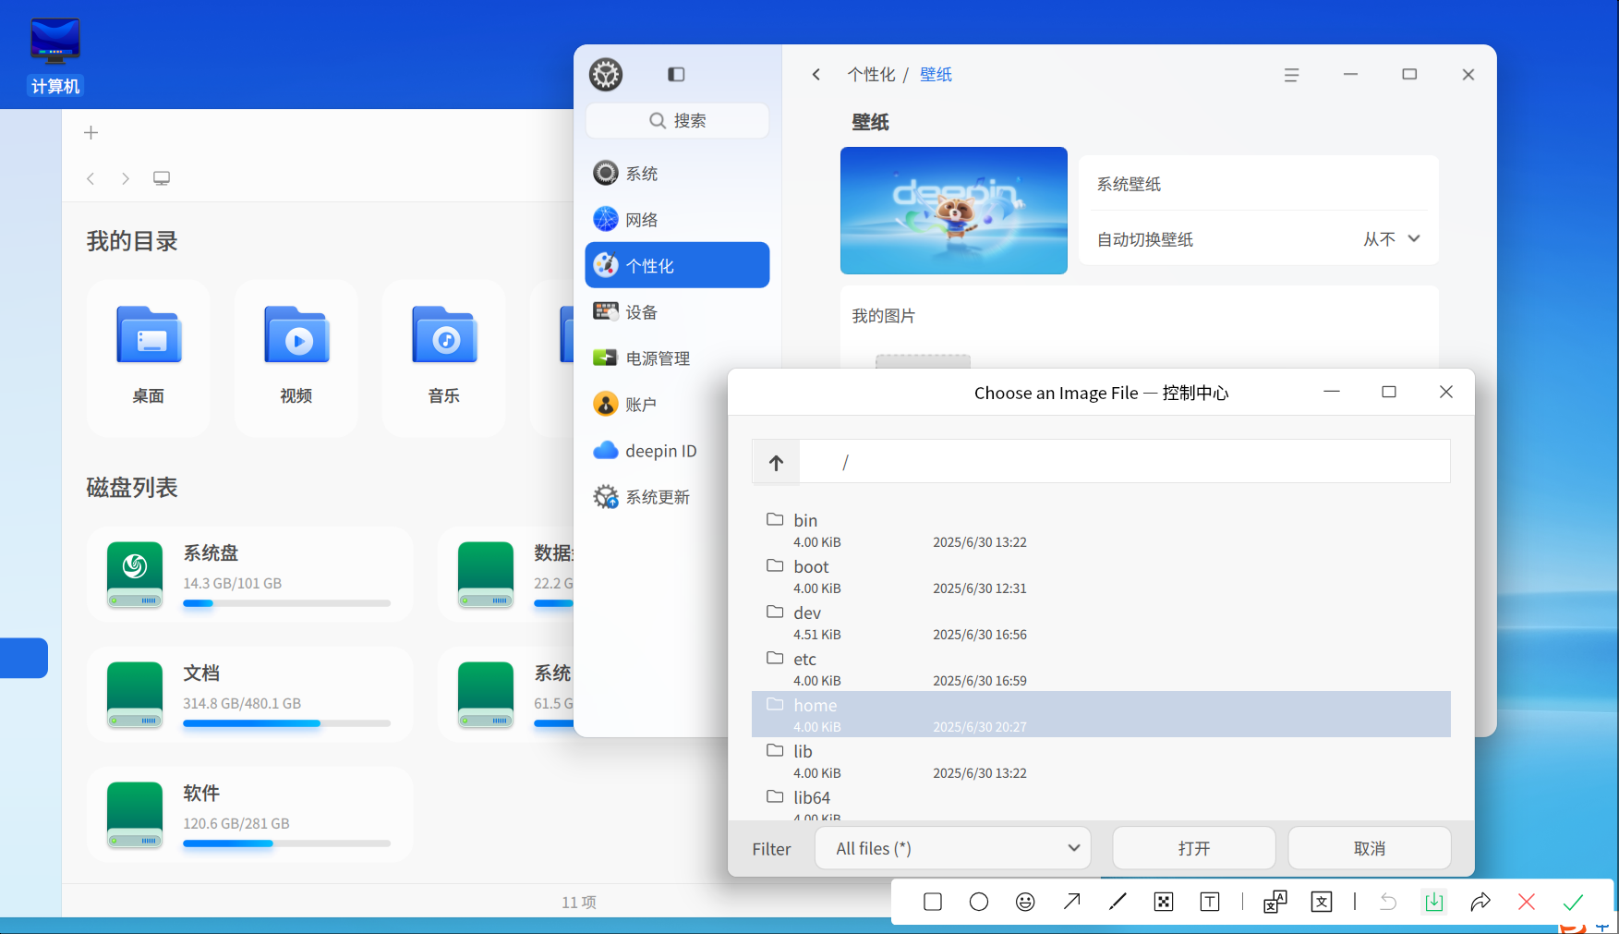The width and height of the screenshot is (1619, 934).
Task: Select the arrow drawing tool
Action: [x=1071, y=902]
